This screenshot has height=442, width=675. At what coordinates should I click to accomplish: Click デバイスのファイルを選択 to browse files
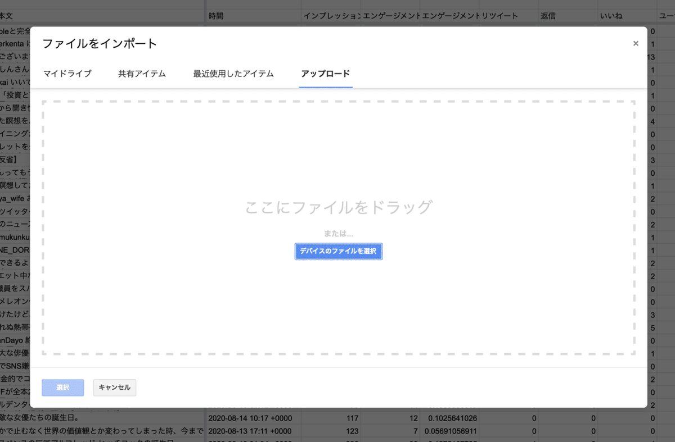point(338,251)
